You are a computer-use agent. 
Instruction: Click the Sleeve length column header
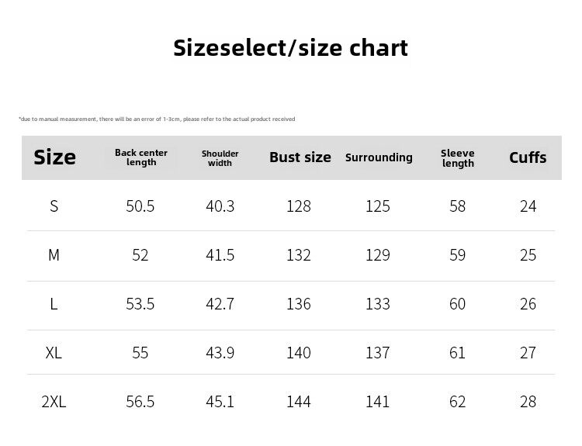(458, 158)
